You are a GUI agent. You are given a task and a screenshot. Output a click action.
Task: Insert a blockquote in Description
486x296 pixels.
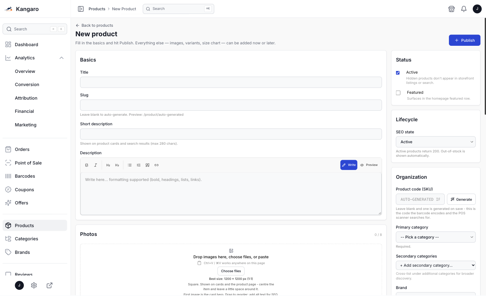click(x=147, y=165)
